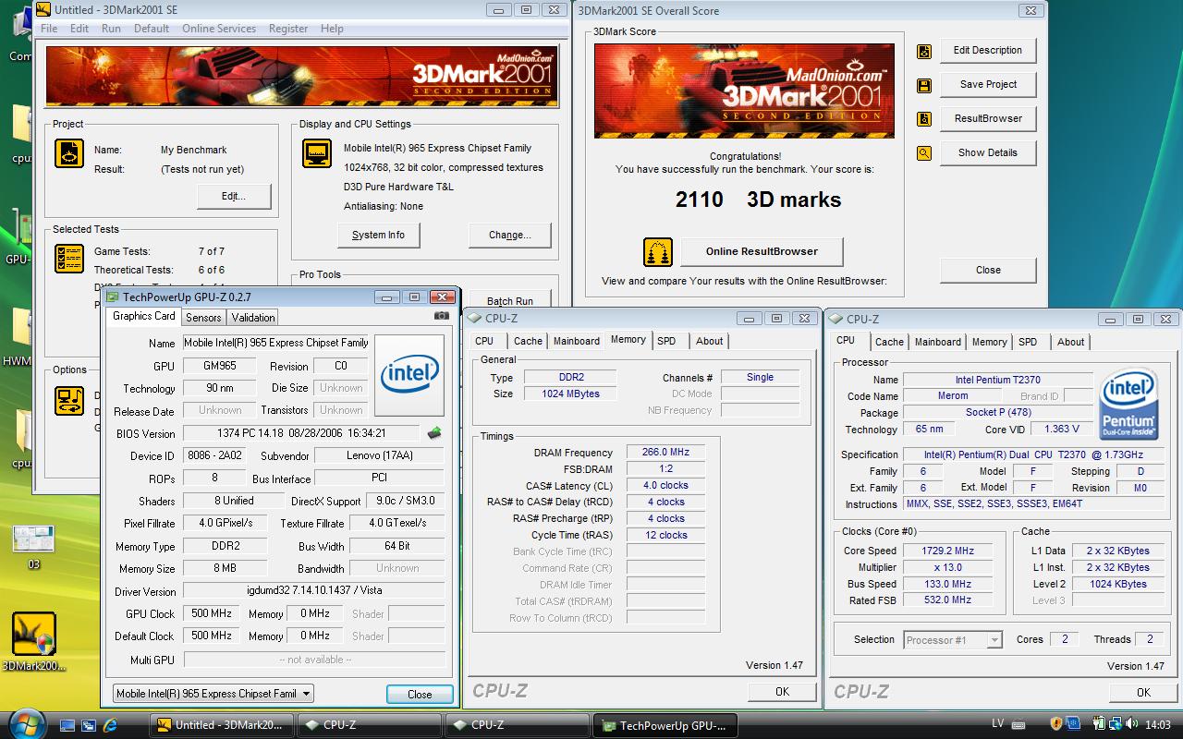Click the GPU-Z title bar icon
The width and height of the screenshot is (1183, 739).
point(113,297)
